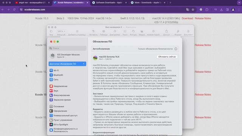This screenshot has height=136, width=242.
Task: Click Диаграмма (Chart) in Pages toolbar
Action: click(x=115, y=33)
